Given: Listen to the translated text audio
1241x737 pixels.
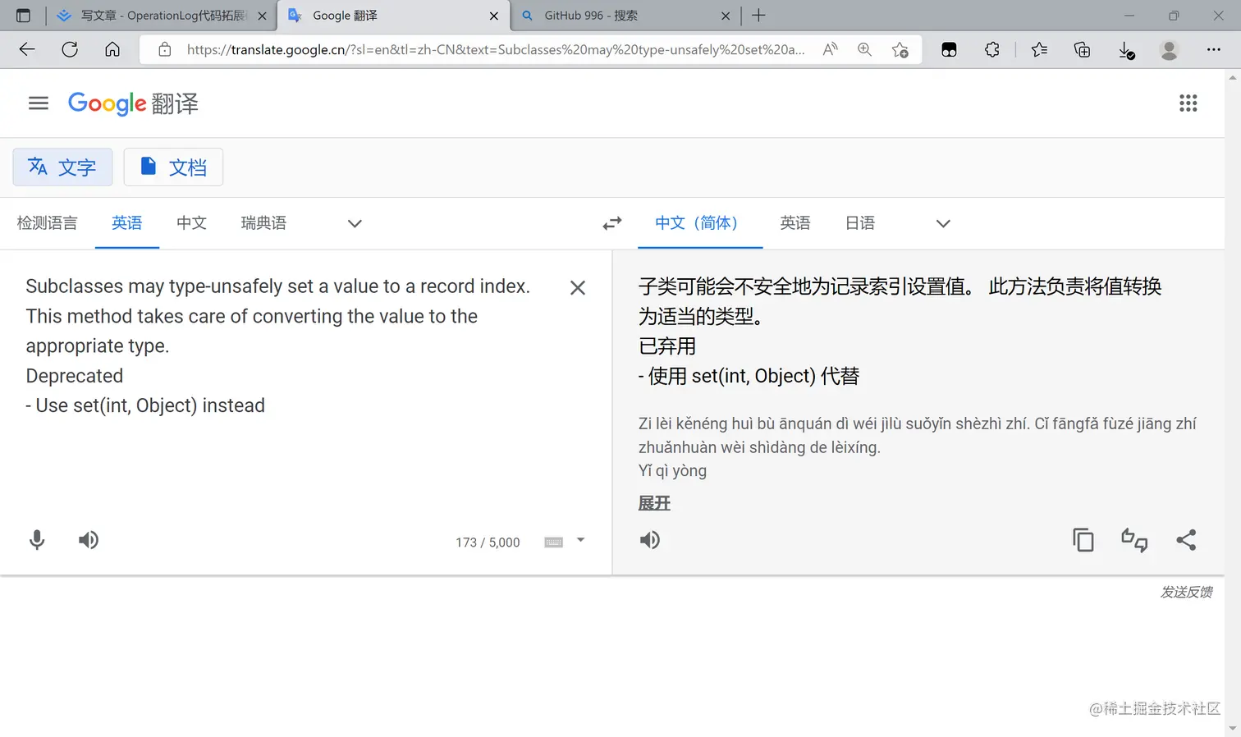Looking at the screenshot, I should point(650,540).
